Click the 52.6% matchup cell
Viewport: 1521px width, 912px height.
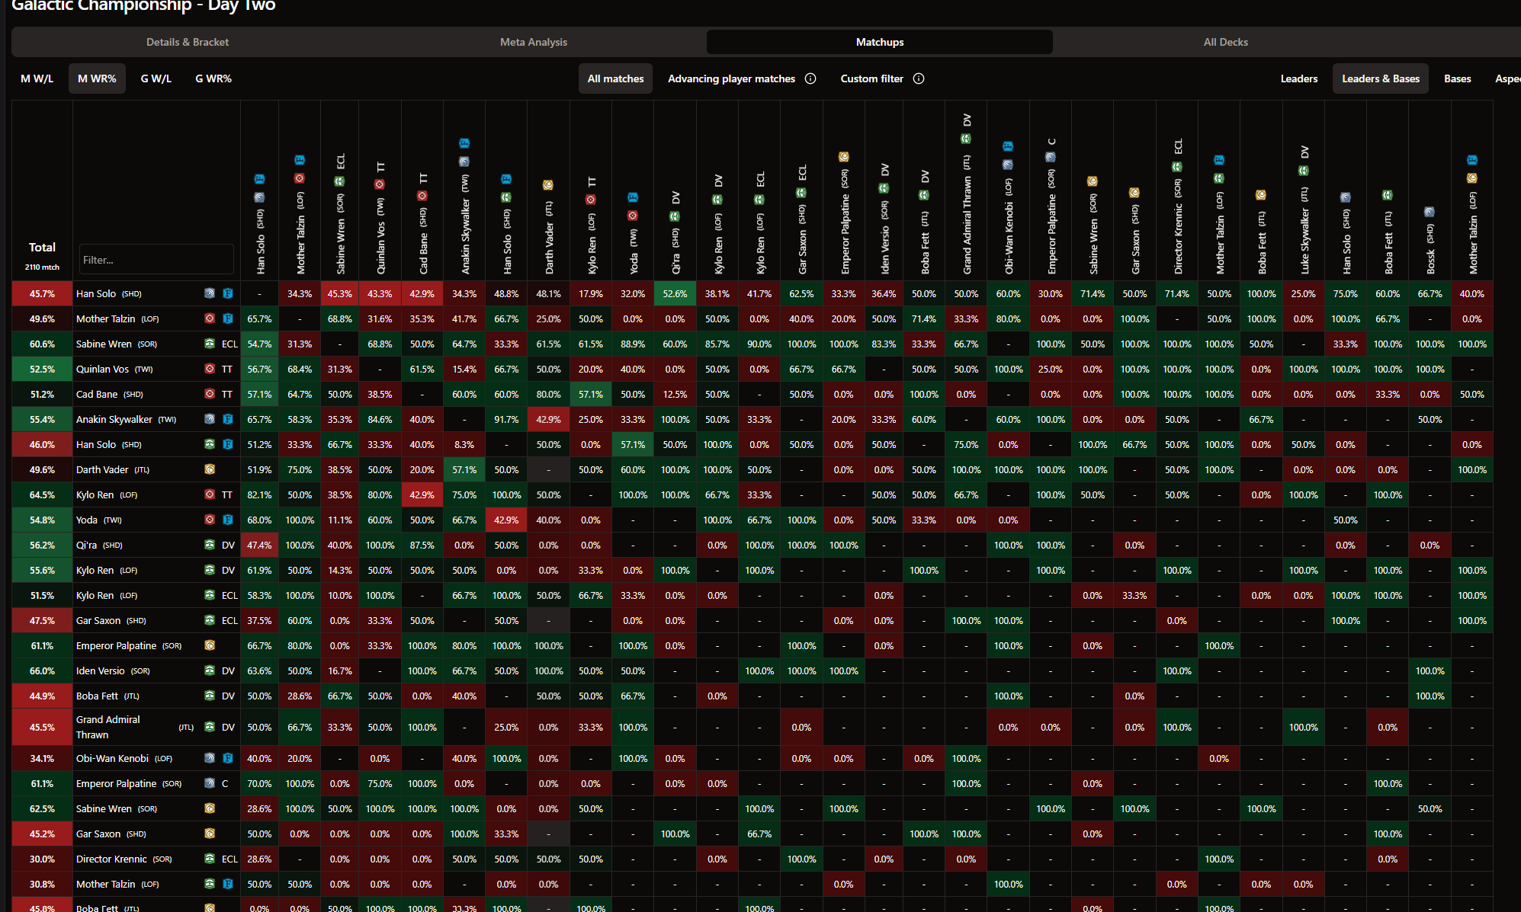click(675, 293)
